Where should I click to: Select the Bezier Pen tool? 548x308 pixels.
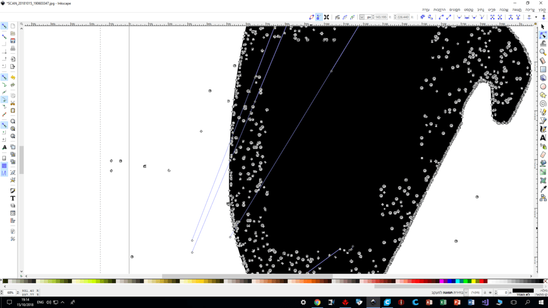[543, 120]
